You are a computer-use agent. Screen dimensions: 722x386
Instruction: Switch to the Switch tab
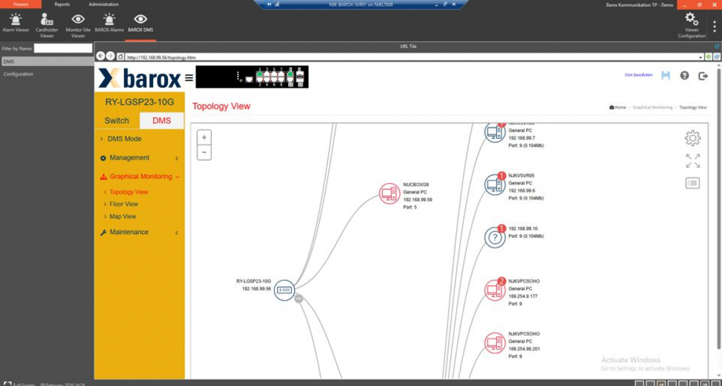(x=117, y=121)
